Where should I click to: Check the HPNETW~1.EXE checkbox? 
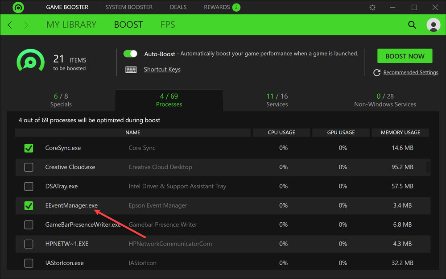point(29,244)
